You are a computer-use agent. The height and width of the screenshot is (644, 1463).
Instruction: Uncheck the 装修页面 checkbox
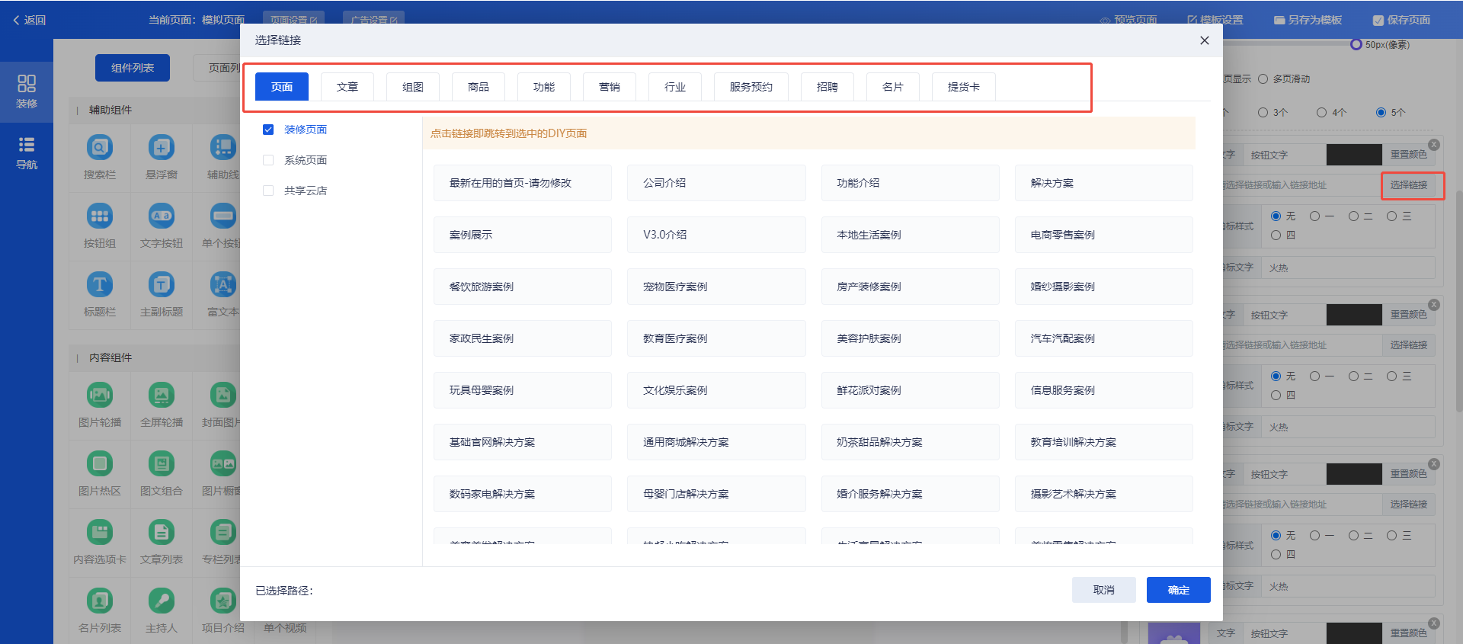click(268, 130)
